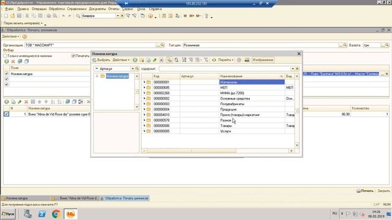The image size is (392, 220).
Task: Click Действия menu button in Номенклатура dialog
Action: click(121, 60)
